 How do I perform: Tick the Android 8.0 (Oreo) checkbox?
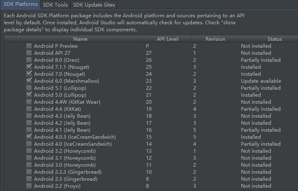tap(29, 60)
